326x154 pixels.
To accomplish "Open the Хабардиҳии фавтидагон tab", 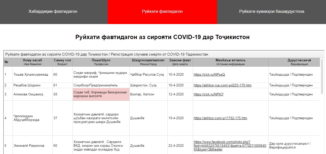I will pos(53,12).
